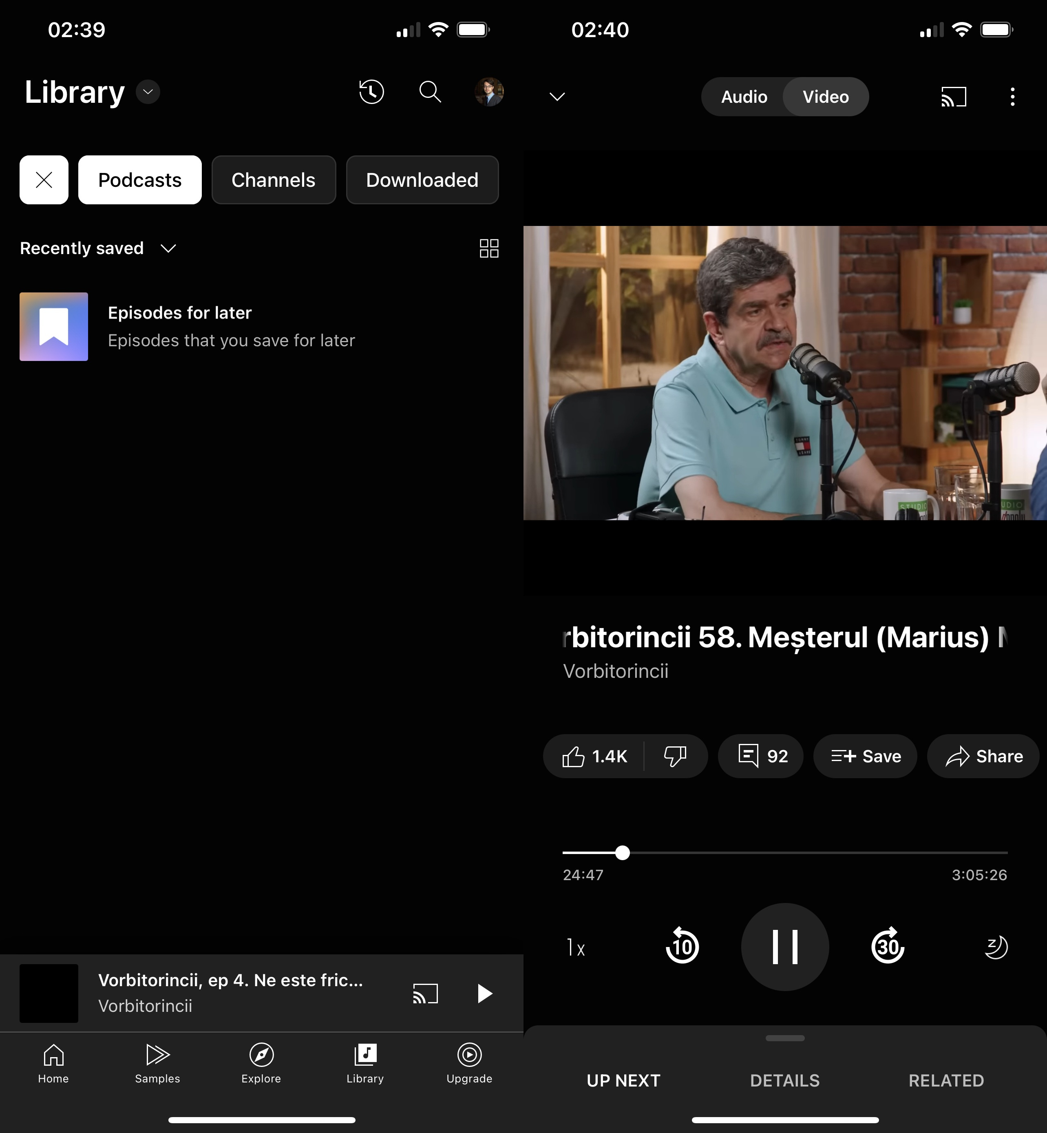This screenshot has width=1047, height=1133.
Task: Open listening history clock icon
Action: point(372,92)
